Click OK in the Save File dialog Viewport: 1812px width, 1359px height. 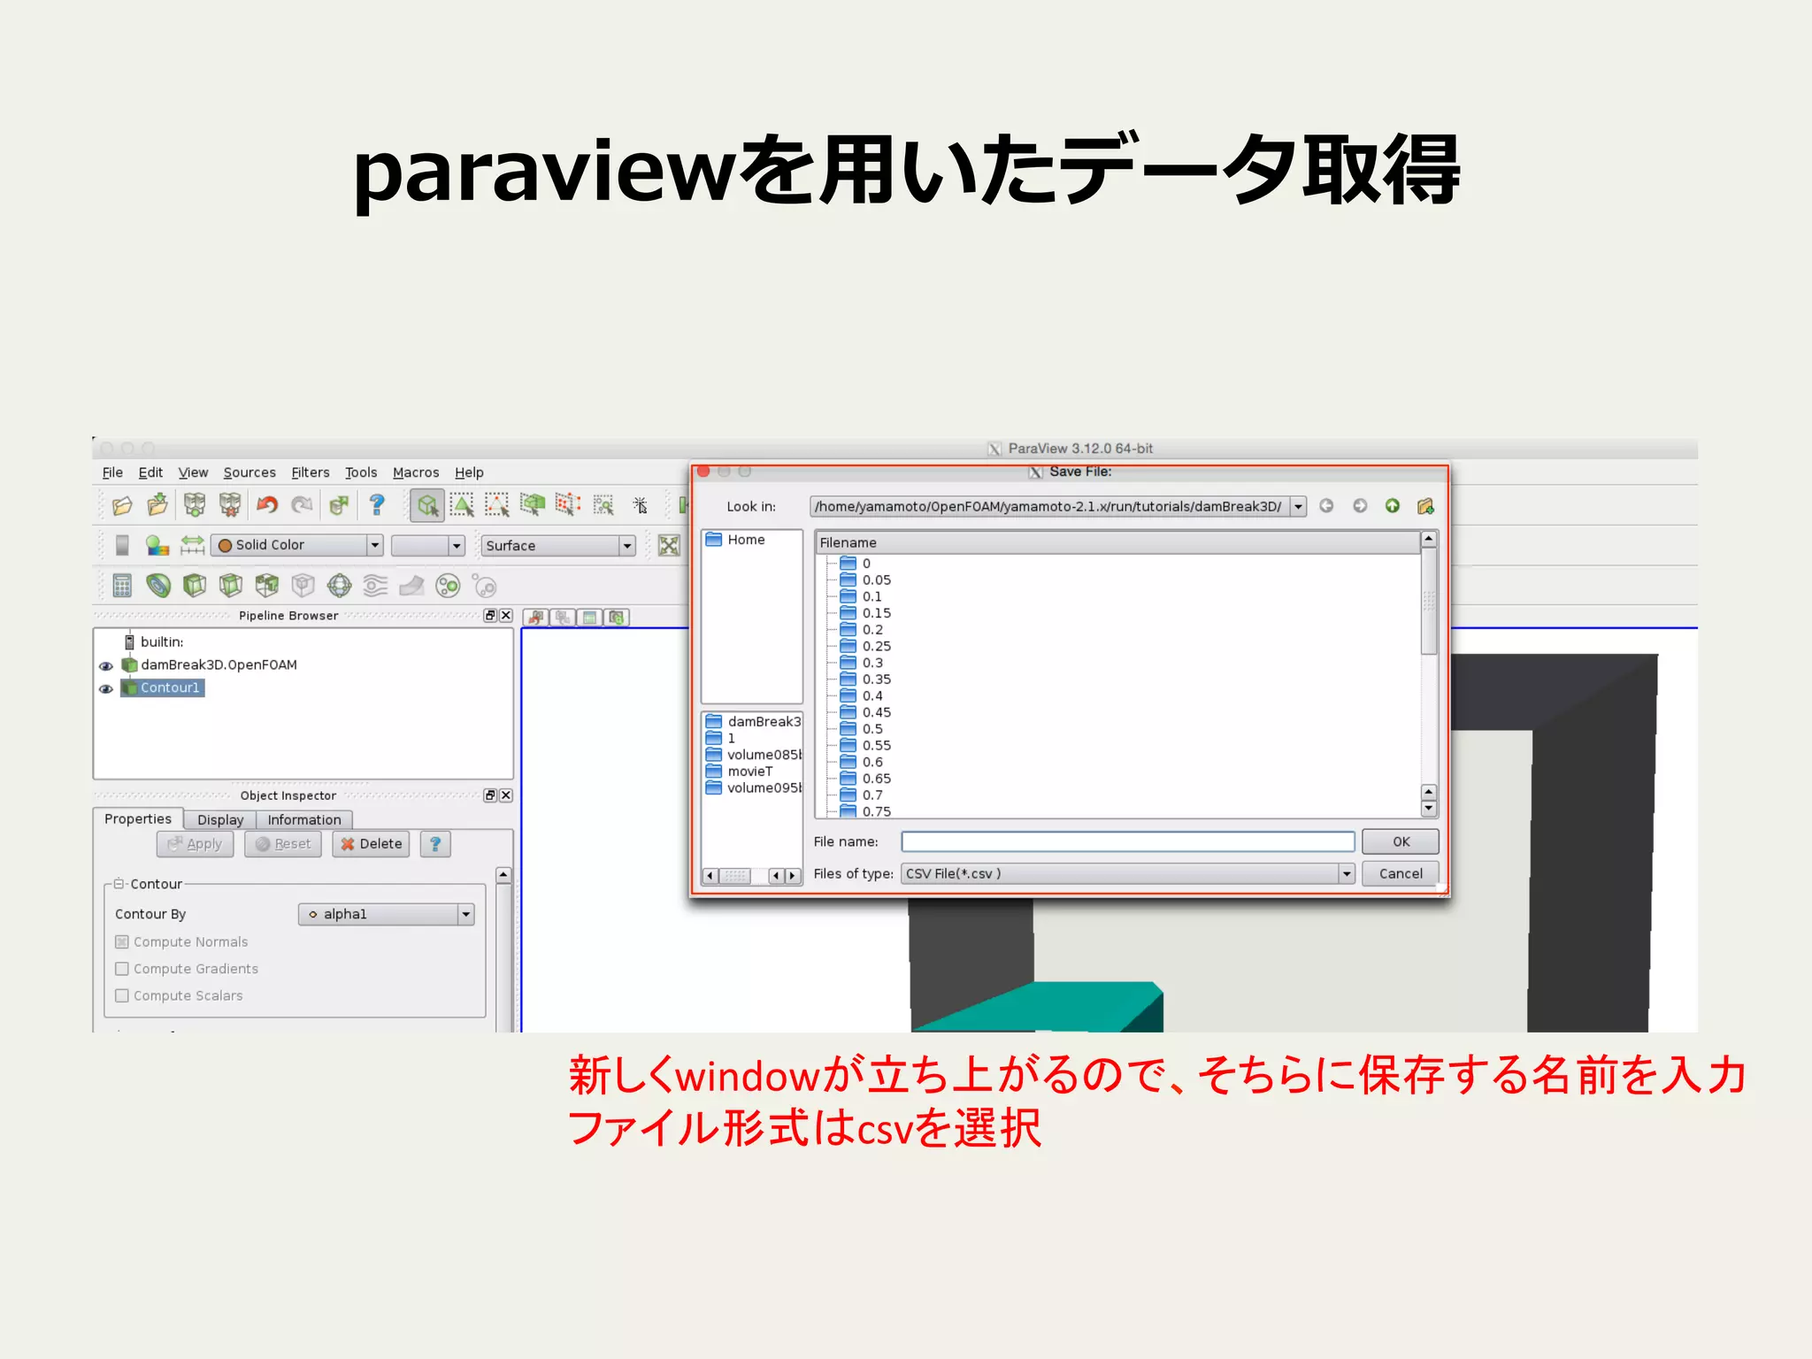(x=1401, y=841)
